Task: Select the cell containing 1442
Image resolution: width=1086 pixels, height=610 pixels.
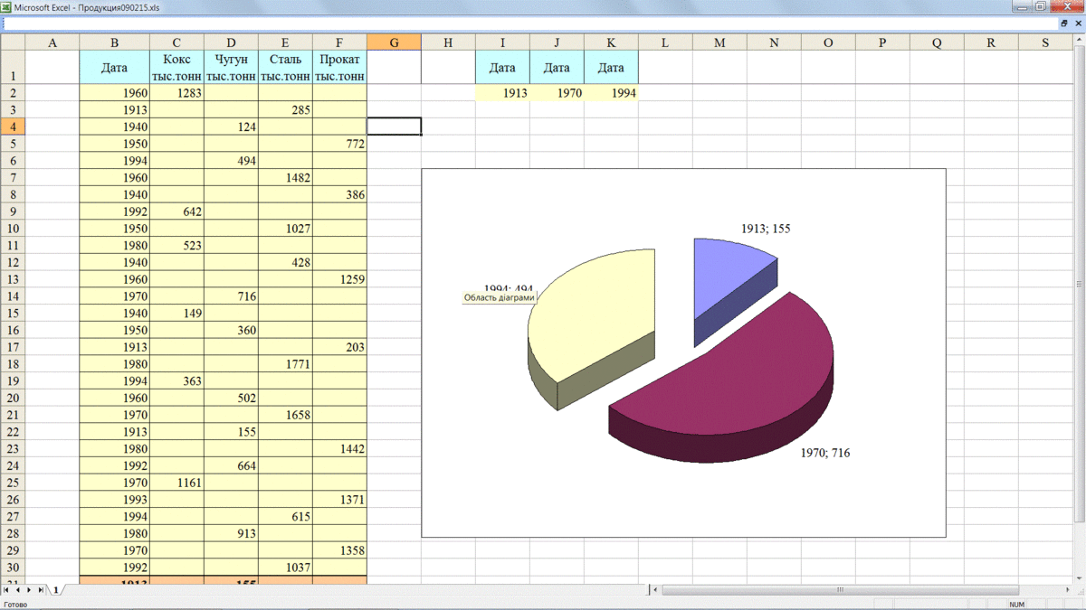Action: click(339, 449)
